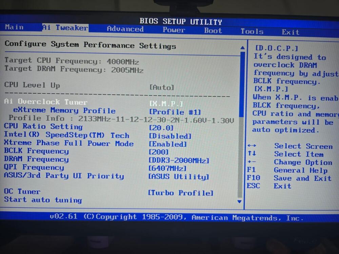Toggle Intel SpeedStep Tech Disabled value

170,136
